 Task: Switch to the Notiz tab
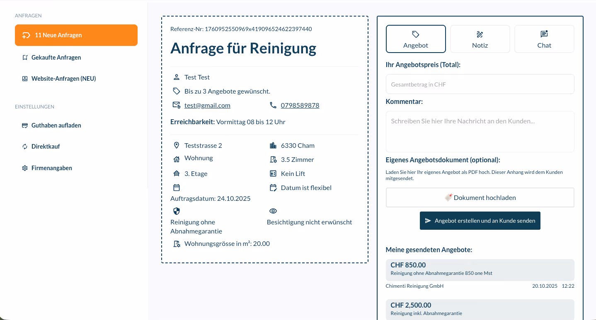pos(480,39)
